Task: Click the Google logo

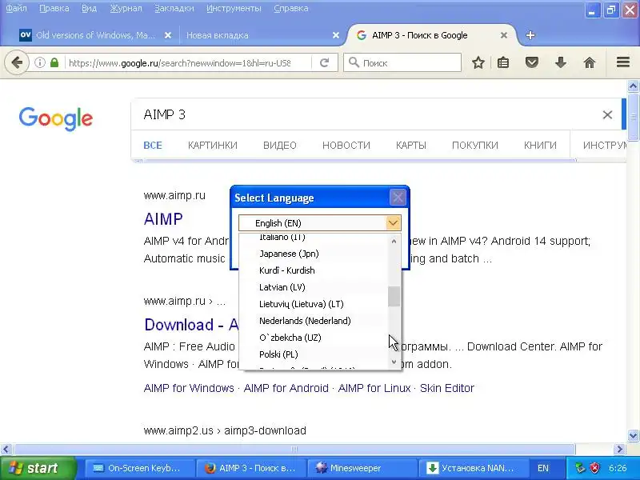Action: pos(56,118)
